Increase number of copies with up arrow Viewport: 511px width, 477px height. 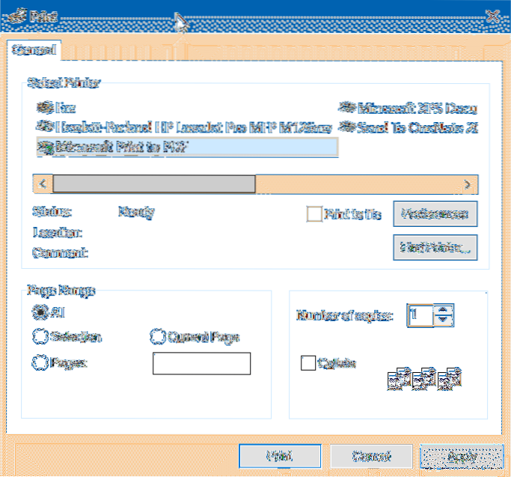[x=443, y=309]
